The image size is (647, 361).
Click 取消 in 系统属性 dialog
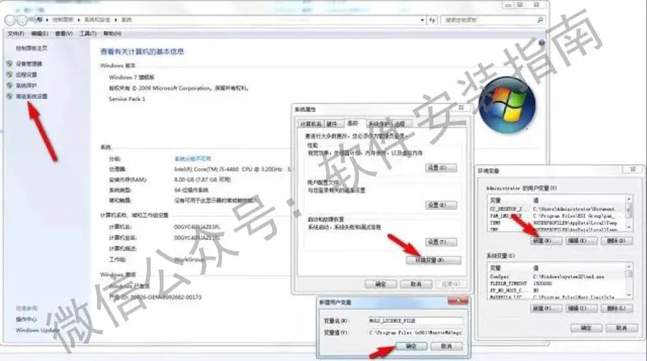[416, 284]
